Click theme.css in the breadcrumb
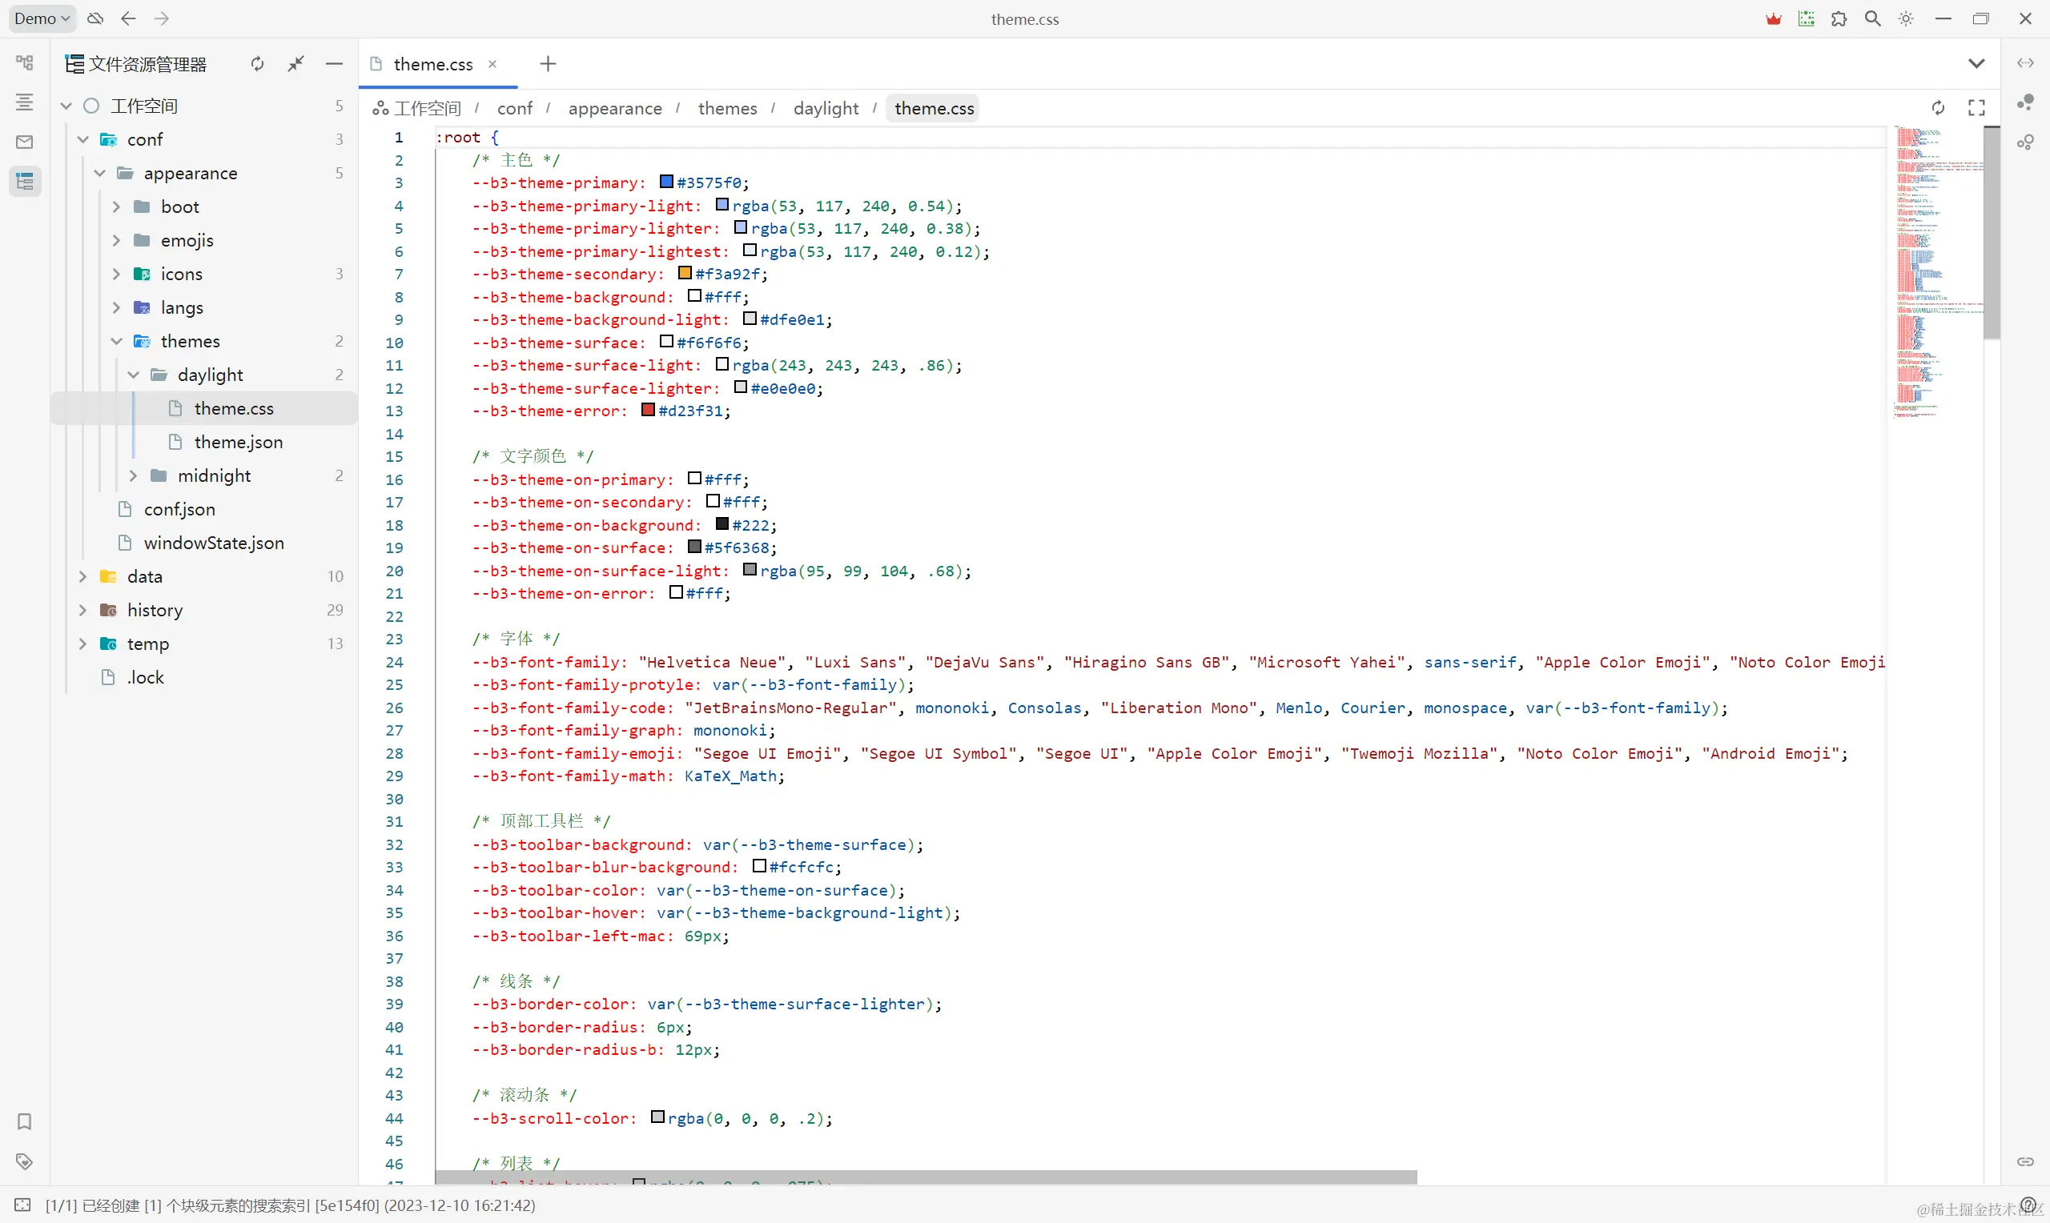This screenshot has width=2050, height=1223. click(934, 108)
